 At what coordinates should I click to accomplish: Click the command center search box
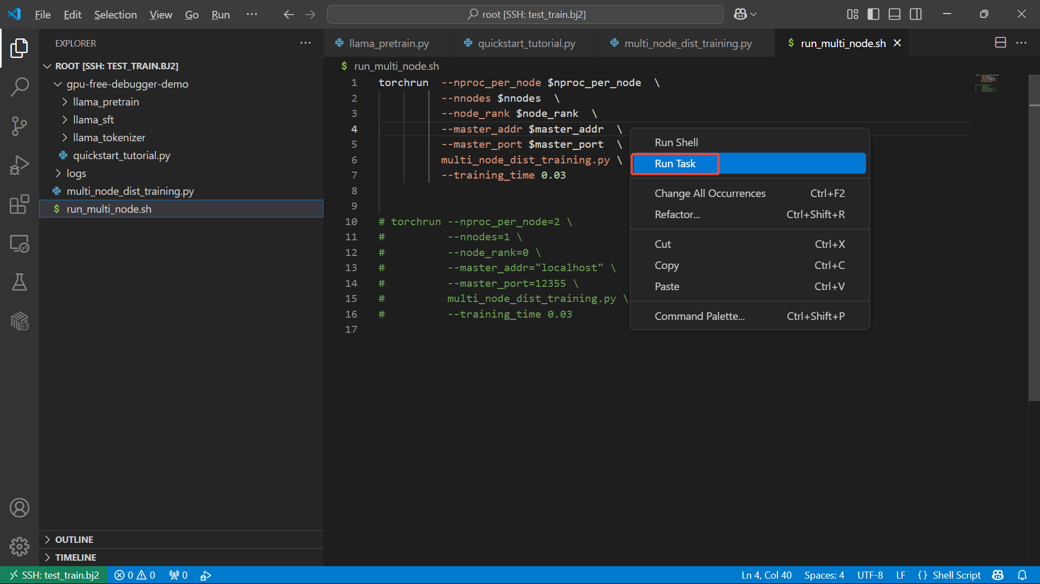tap(525, 15)
